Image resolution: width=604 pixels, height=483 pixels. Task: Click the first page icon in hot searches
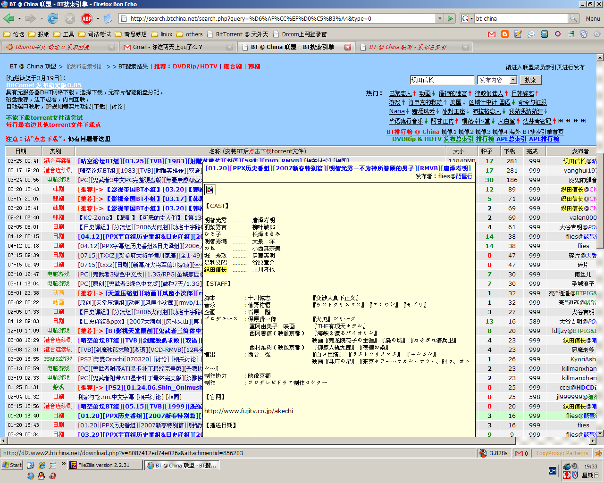click(x=561, y=121)
